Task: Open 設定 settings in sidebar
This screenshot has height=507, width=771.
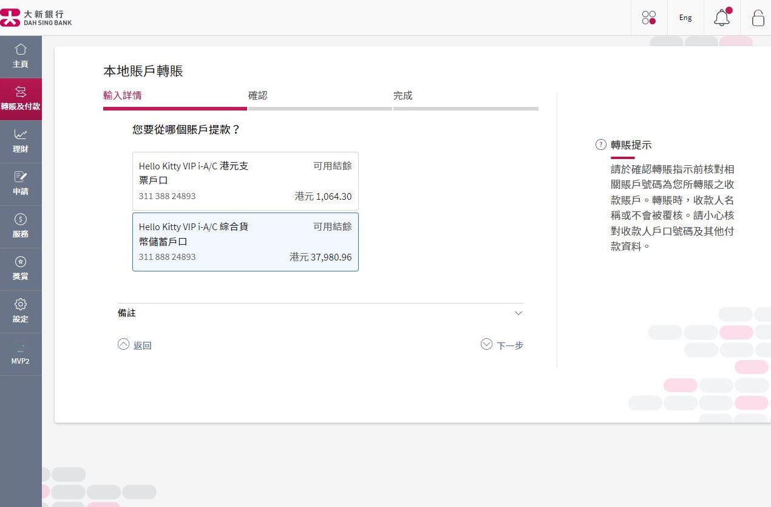Action: [x=21, y=311]
